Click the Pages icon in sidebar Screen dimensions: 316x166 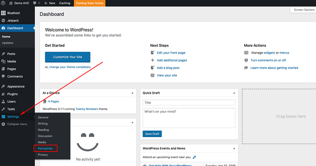[x=3, y=69]
